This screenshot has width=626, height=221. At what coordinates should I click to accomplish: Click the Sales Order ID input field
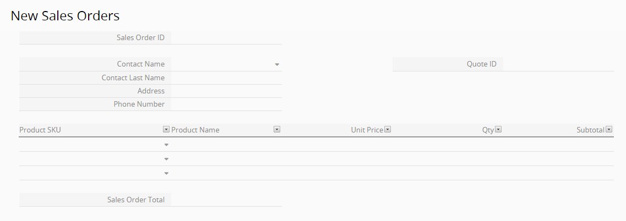(226, 37)
